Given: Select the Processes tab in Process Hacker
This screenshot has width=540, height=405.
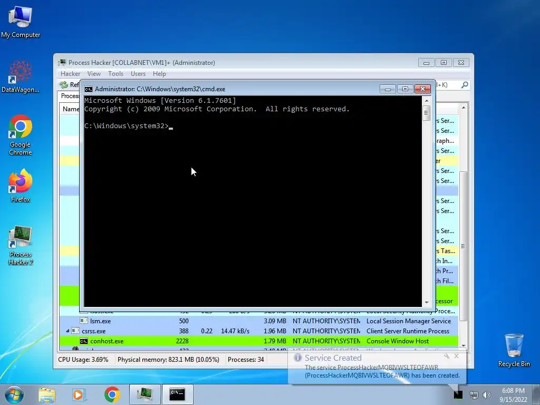Looking at the screenshot, I should click(70, 96).
